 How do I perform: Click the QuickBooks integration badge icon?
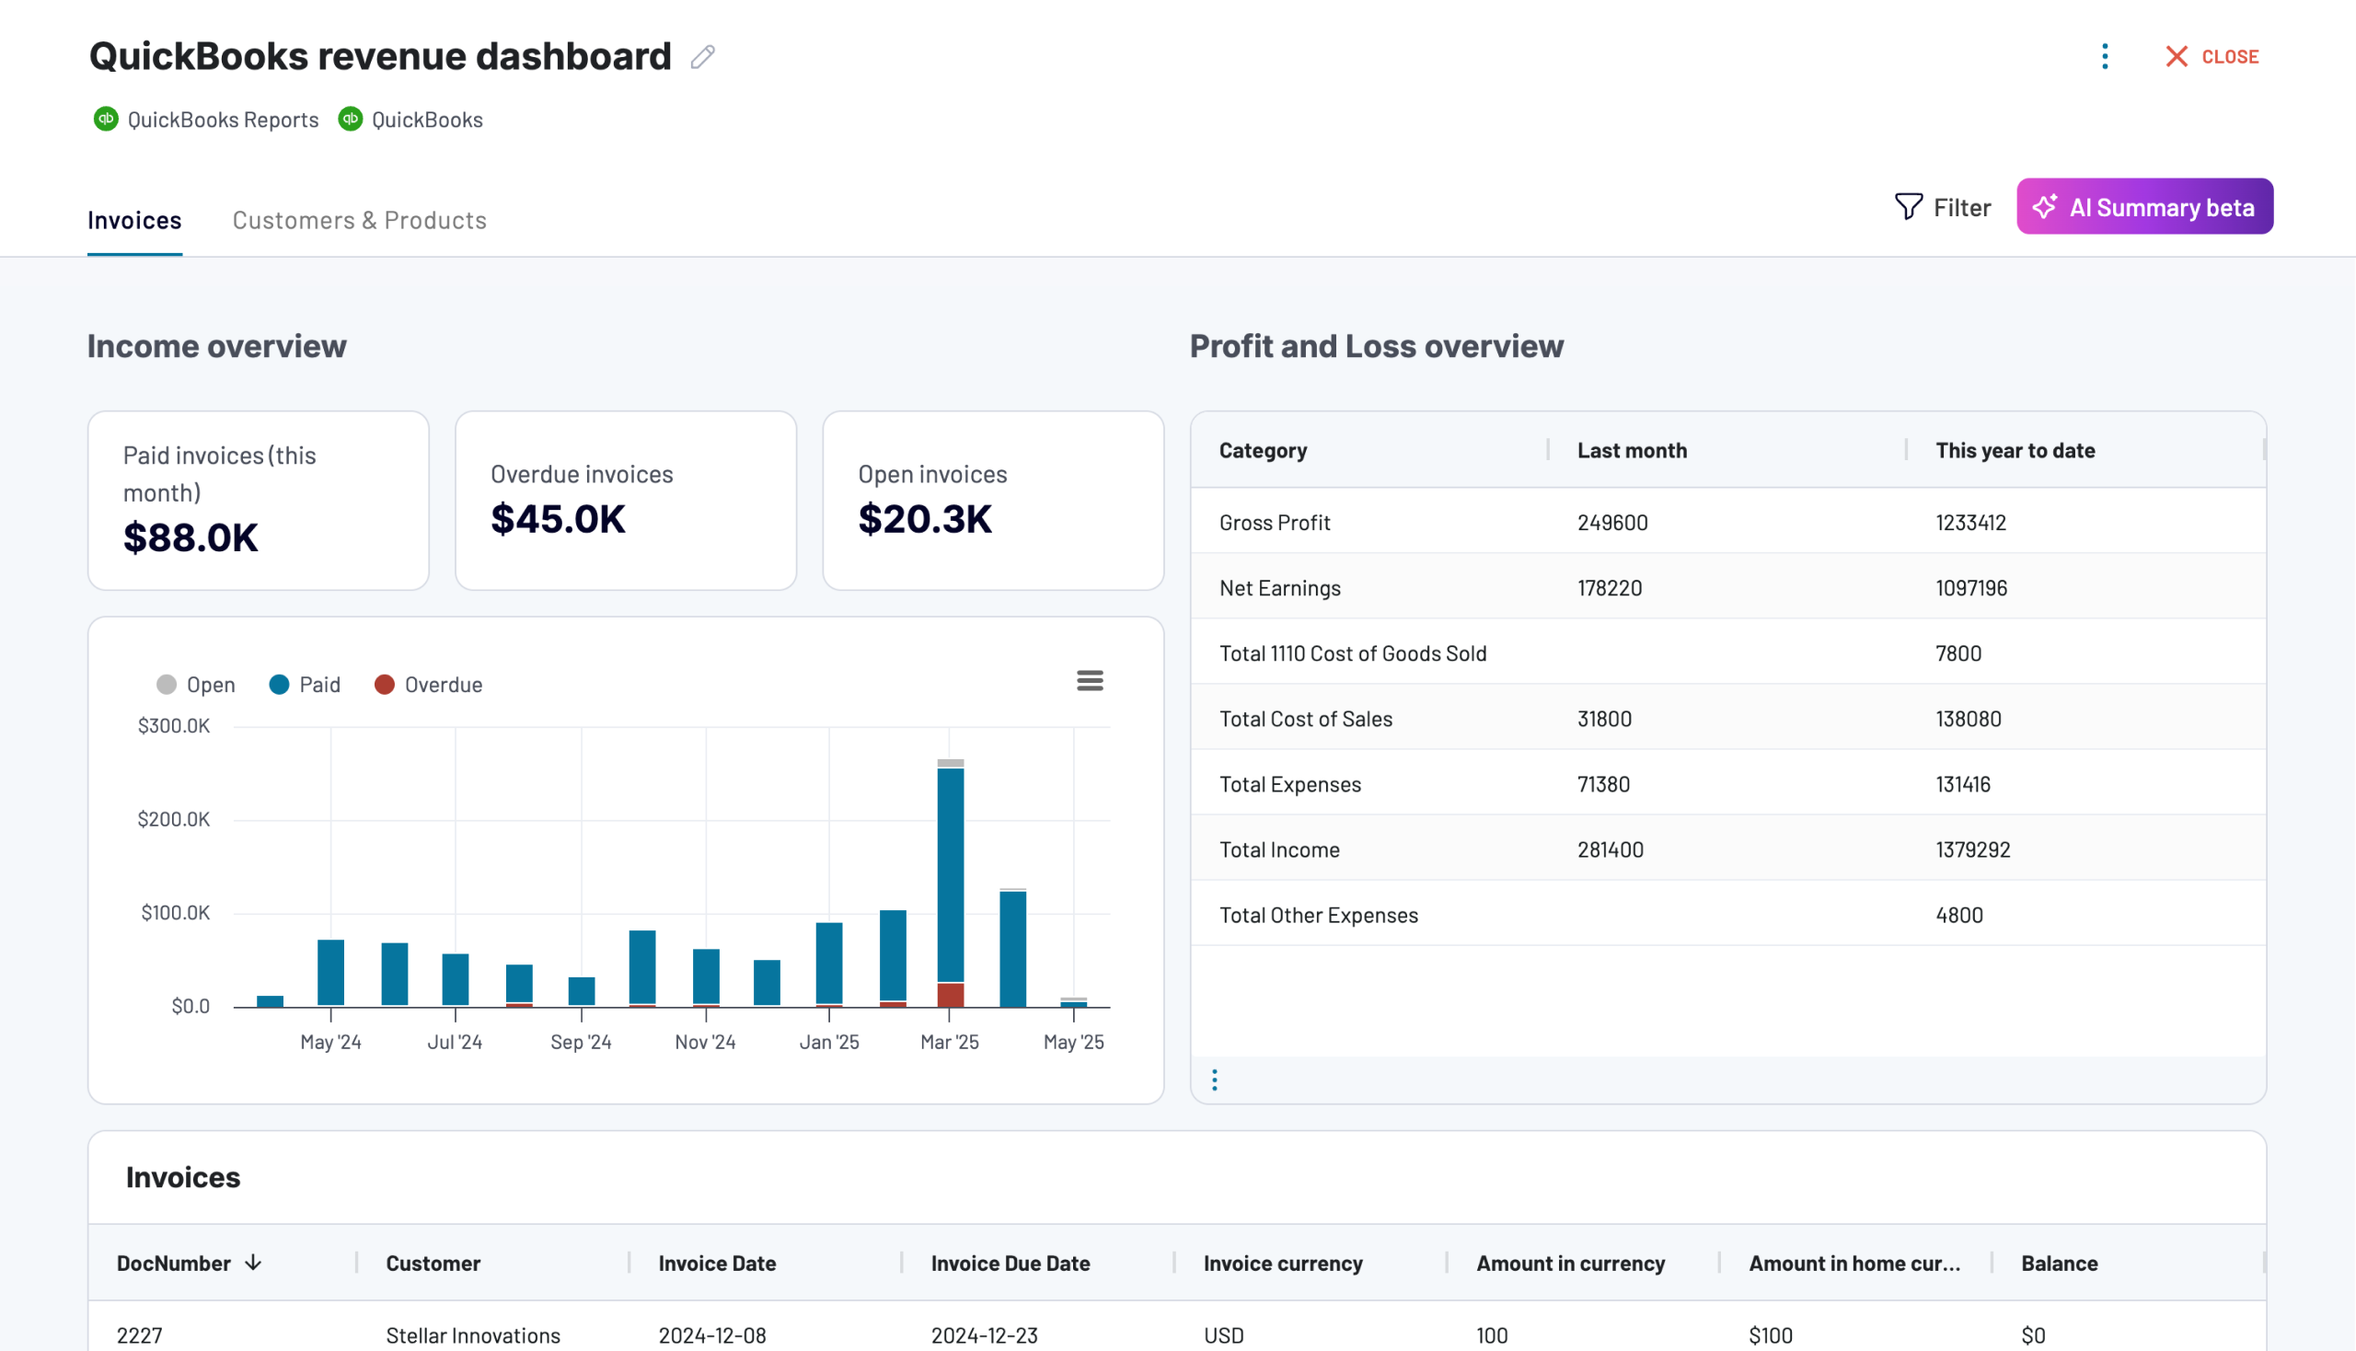click(350, 119)
